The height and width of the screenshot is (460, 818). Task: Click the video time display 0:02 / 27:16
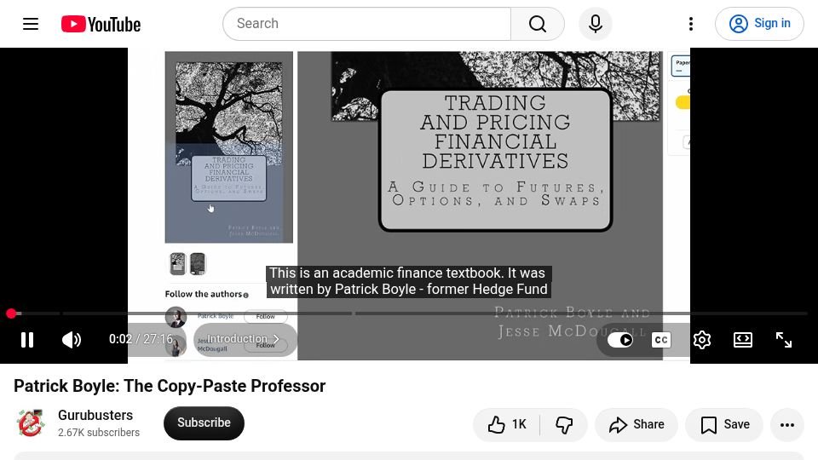(141, 340)
